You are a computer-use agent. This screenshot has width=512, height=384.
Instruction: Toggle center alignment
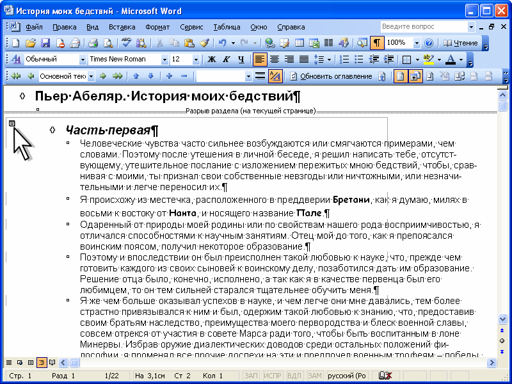coord(275,59)
